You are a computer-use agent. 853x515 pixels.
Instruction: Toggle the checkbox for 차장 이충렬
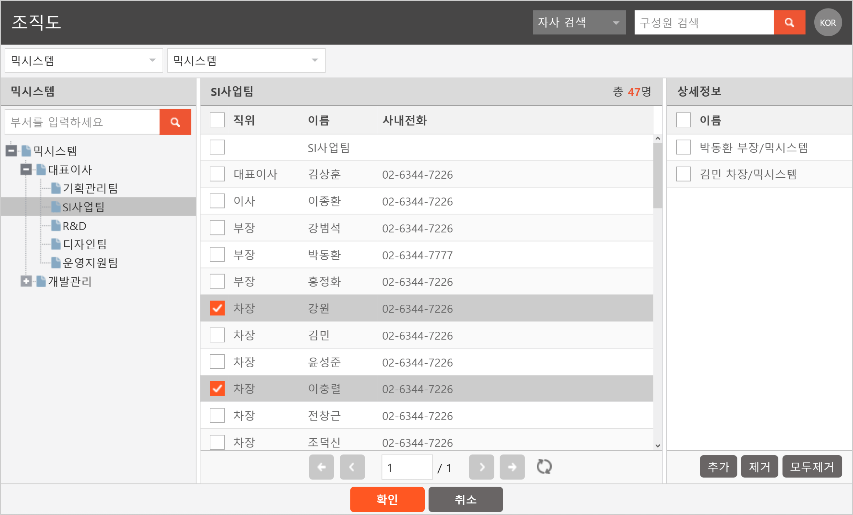pyautogui.click(x=217, y=388)
